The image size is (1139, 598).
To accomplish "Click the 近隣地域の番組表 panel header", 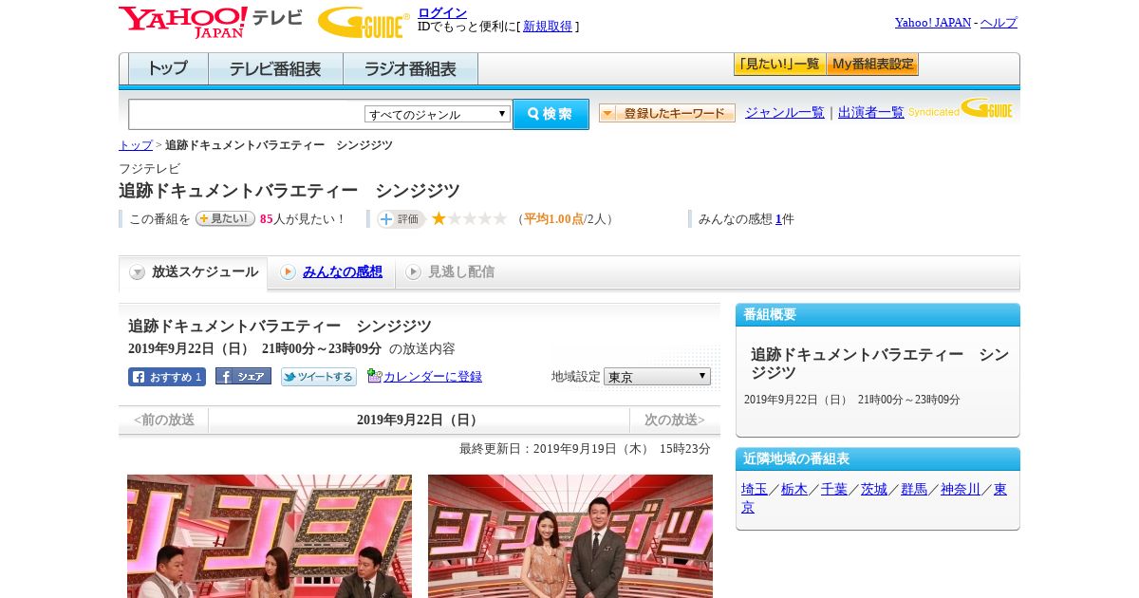I will (x=878, y=459).
